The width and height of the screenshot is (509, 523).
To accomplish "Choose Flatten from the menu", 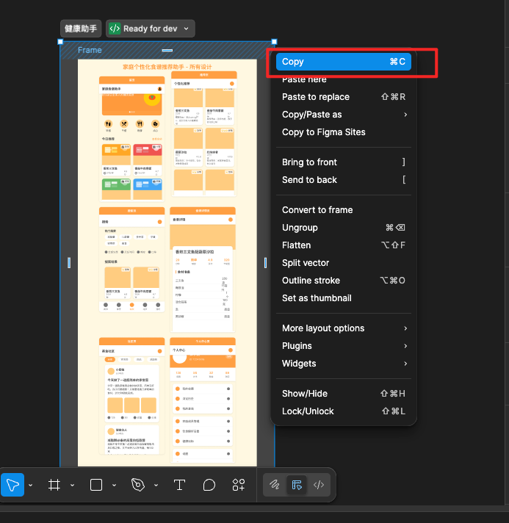I will pyautogui.click(x=344, y=245).
